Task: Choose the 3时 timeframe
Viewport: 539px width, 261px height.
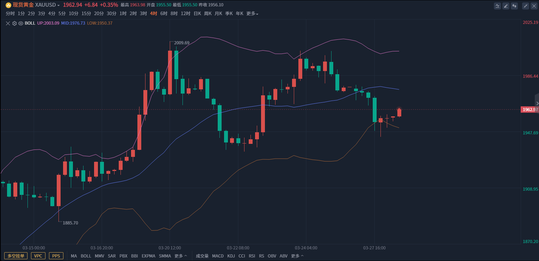Action: (143, 14)
